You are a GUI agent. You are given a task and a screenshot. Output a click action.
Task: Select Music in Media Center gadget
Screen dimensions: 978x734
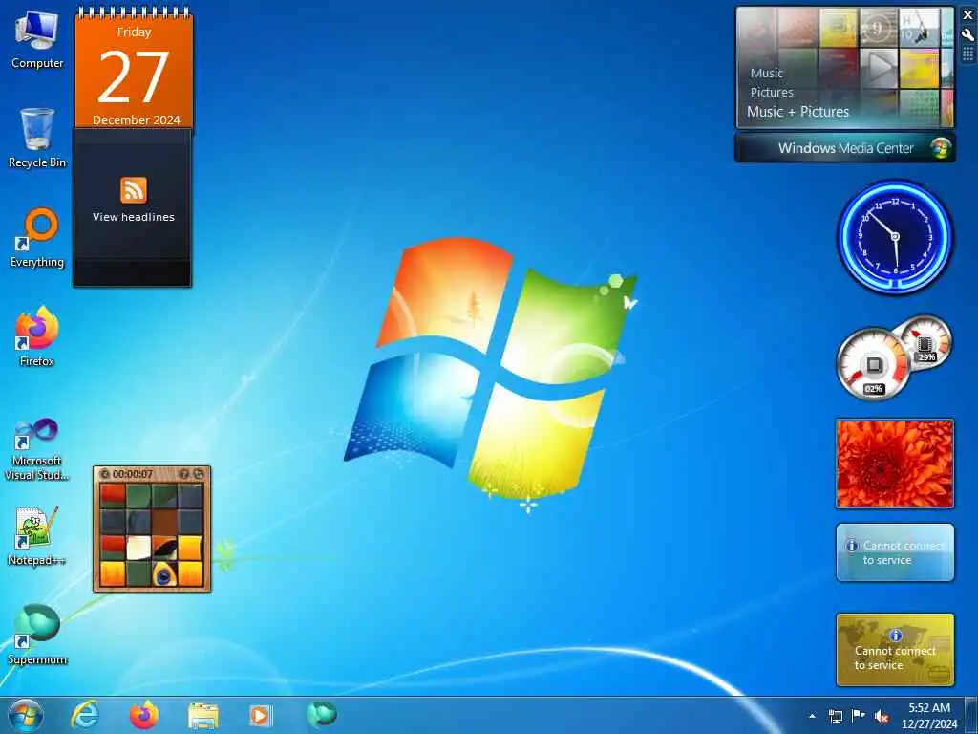pyautogui.click(x=767, y=73)
